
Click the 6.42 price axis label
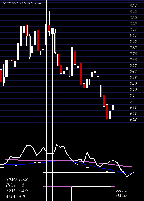pos(133,12)
